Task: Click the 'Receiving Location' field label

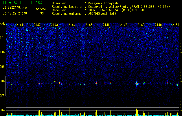Action: click(x=67, y=7)
